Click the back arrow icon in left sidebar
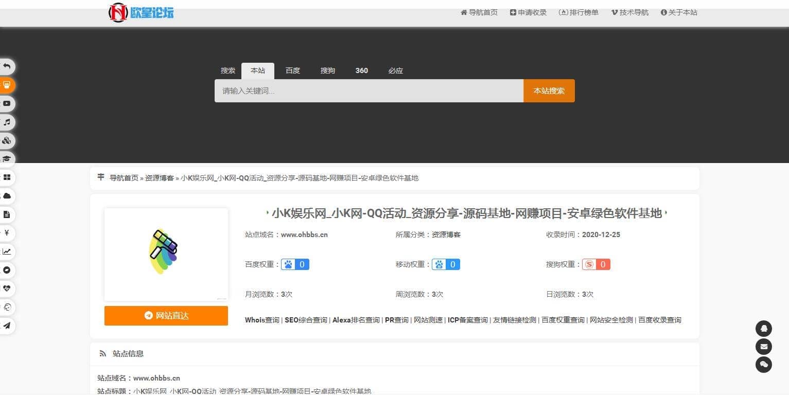This screenshot has width=789, height=396. [x=7, y=66]
